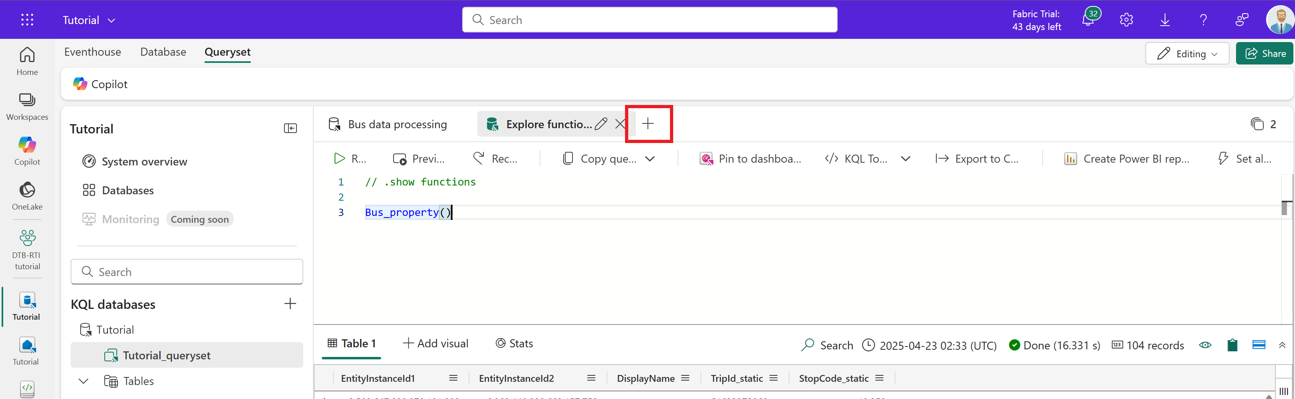Open the app launcher grid
The height and width of the screenshot is (399, 1295).
(27, 20)
